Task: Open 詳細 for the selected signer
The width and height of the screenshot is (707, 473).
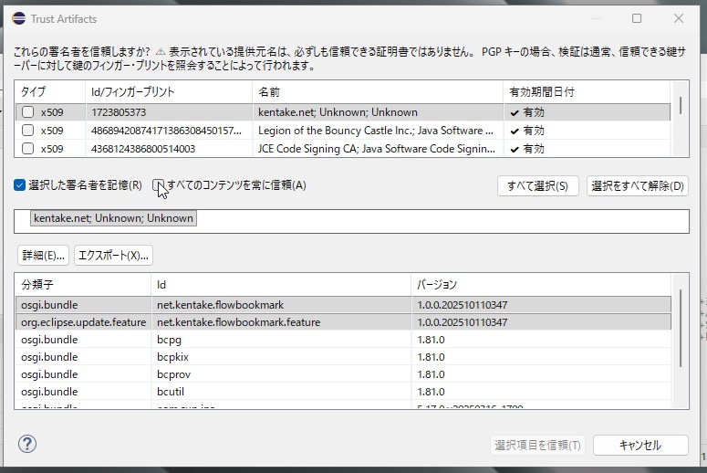Action: click(44, 255)
